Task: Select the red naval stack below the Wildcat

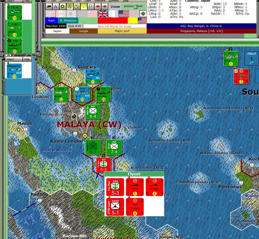Action: point(241,76)
